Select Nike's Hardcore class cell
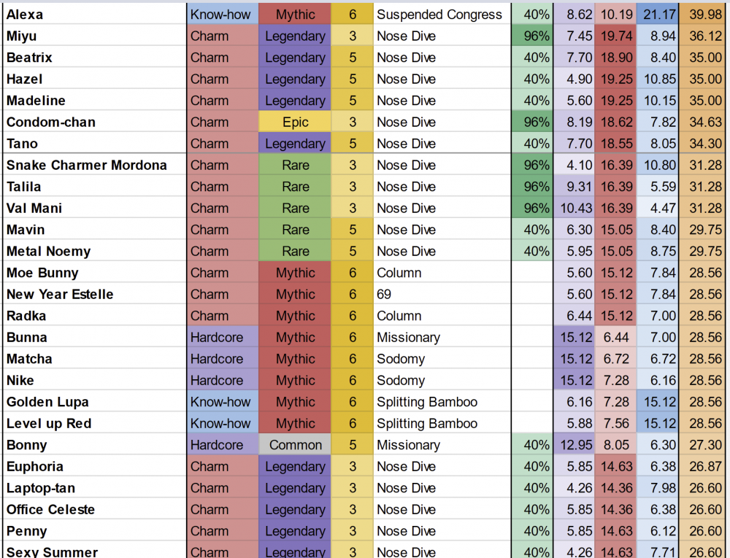Screen dimensions: 730x558 (223, 380)
